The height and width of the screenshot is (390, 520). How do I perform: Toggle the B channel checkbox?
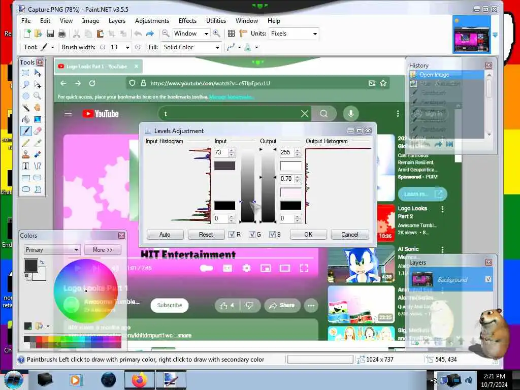[x=272, y=235]
